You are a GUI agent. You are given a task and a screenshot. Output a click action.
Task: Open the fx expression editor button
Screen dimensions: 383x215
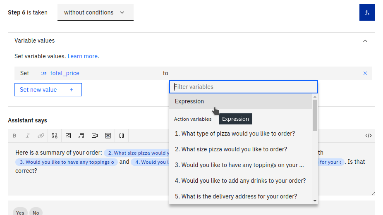pyautogui.click(x=367, y=13)
